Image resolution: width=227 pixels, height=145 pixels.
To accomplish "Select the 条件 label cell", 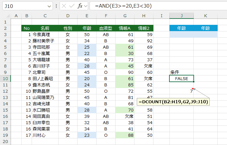I will click(x=181, y=72).
